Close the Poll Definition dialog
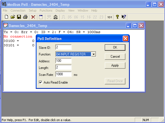165x123 pixels. (125, 39)
